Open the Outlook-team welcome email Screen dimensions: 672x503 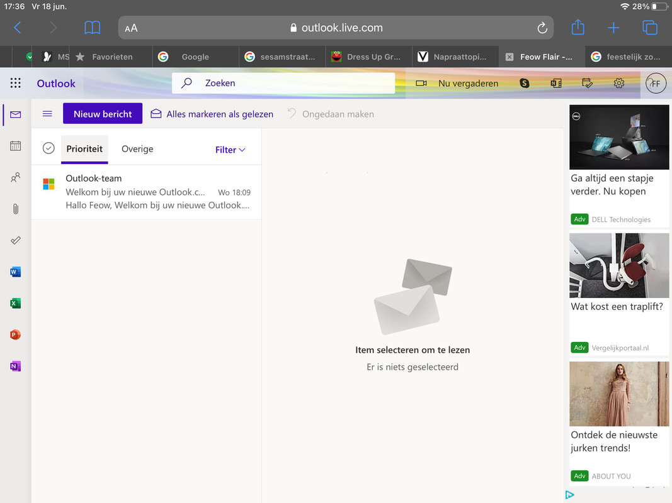146,192
